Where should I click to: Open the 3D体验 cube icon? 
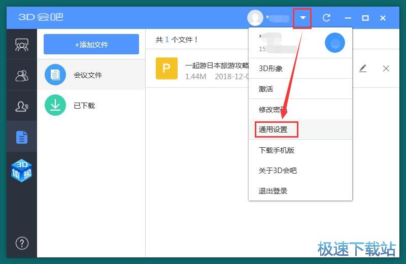click(x=21, y=170)
